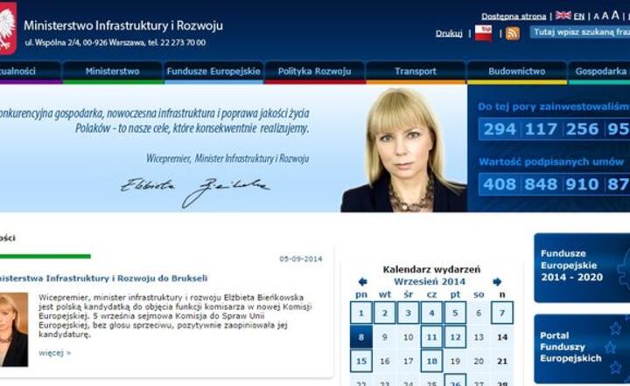Open the Dostępna strona link
Viewport: 630px width, 386px height.
514,17
